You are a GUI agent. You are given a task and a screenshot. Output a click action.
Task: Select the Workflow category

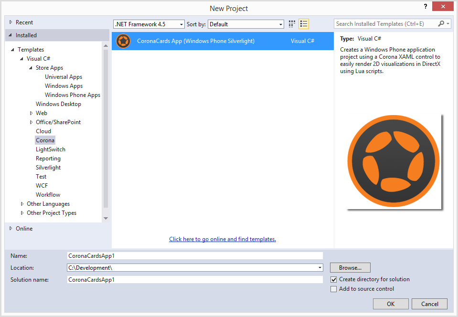point(48,195)
